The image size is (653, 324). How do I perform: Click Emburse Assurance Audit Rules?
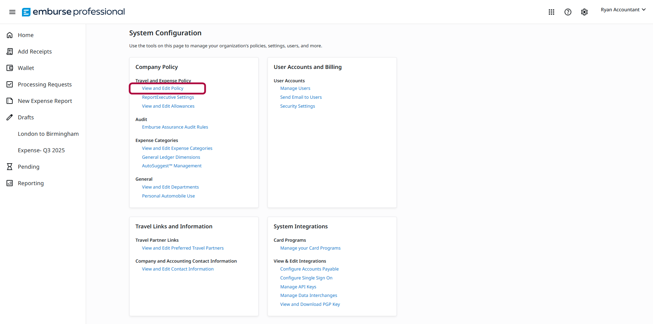tap(175, 127)
